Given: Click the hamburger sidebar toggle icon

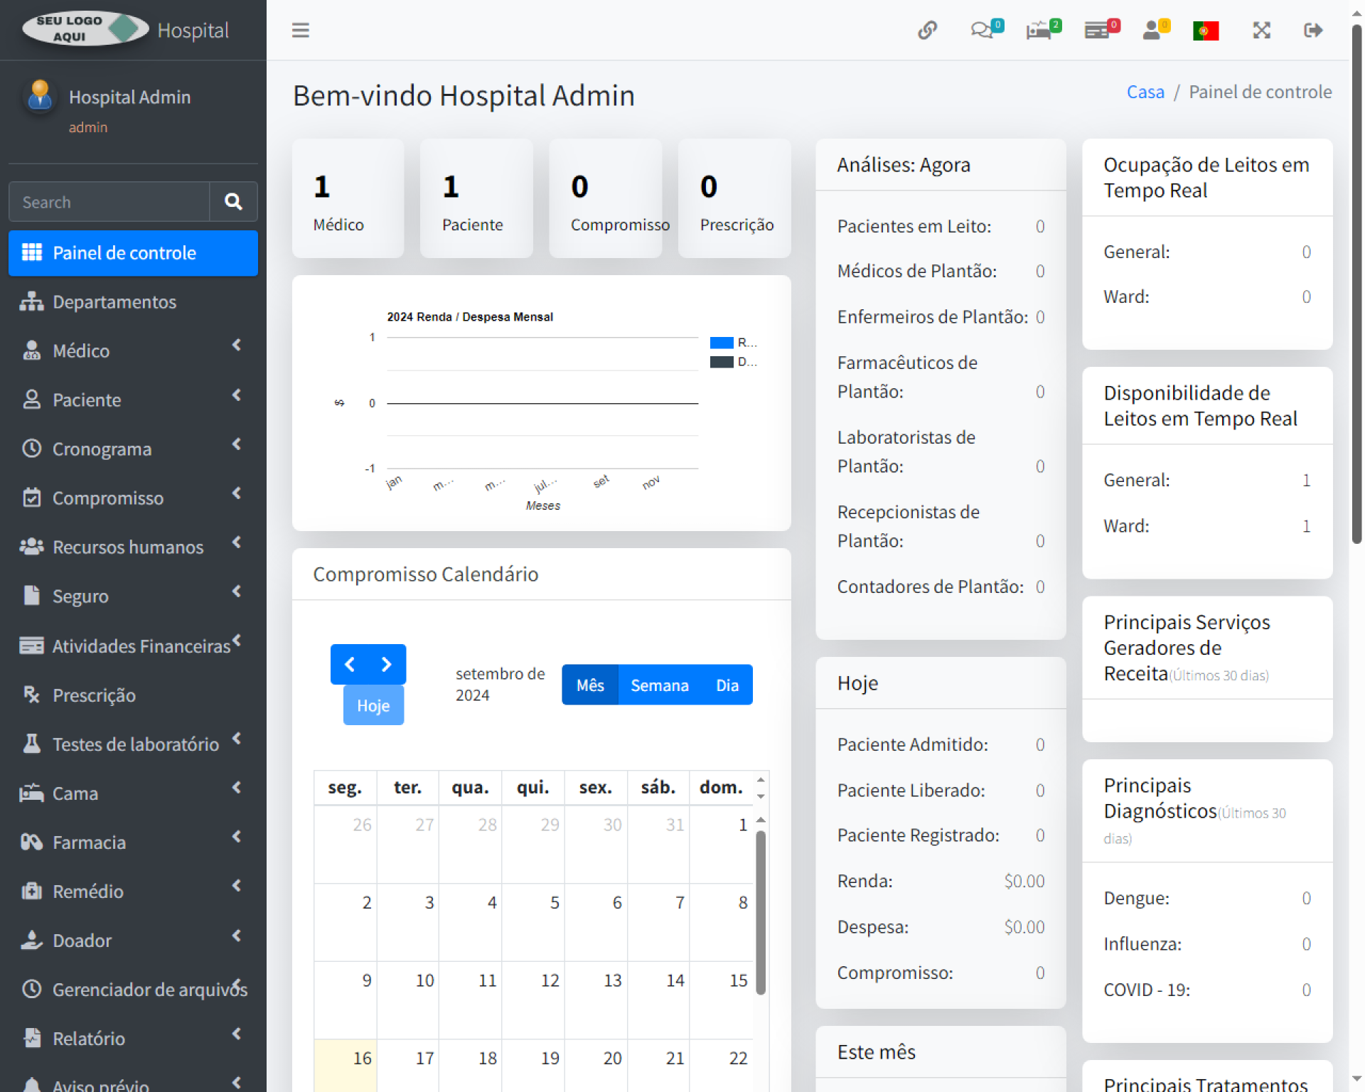Looking at the screenshot, I should tap(300, 30).
